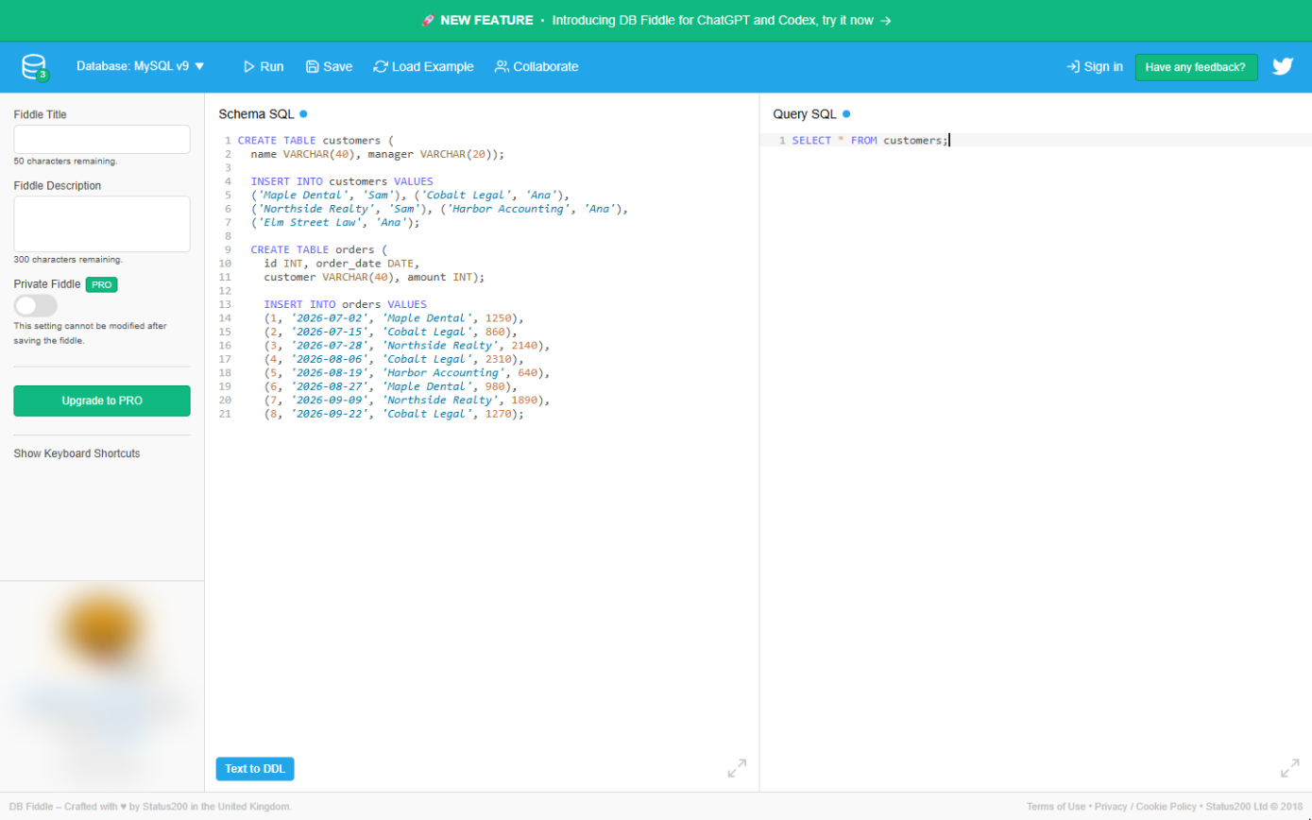Open the Terms of Use link
The width and height of the screenshot is (1312, 820).
click(x=1056, y=807)
